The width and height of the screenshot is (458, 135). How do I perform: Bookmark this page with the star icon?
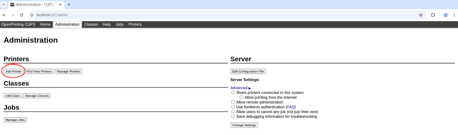(x=421, y=15)
